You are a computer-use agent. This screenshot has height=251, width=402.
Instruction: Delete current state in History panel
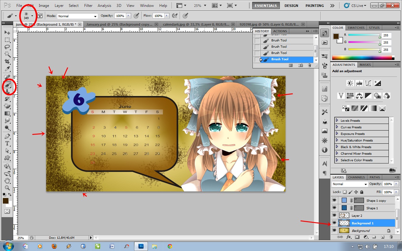click(x=309, y=65)
